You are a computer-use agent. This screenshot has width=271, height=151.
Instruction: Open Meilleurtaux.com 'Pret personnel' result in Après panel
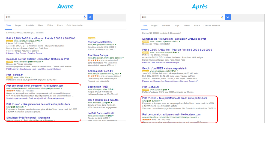pos(171,115)
